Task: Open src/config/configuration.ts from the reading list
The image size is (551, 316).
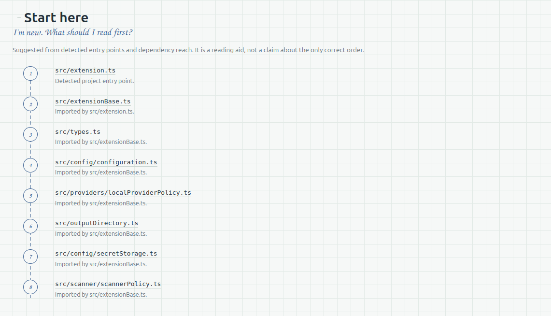Action: pyautogui.click(x=106, y=162)
